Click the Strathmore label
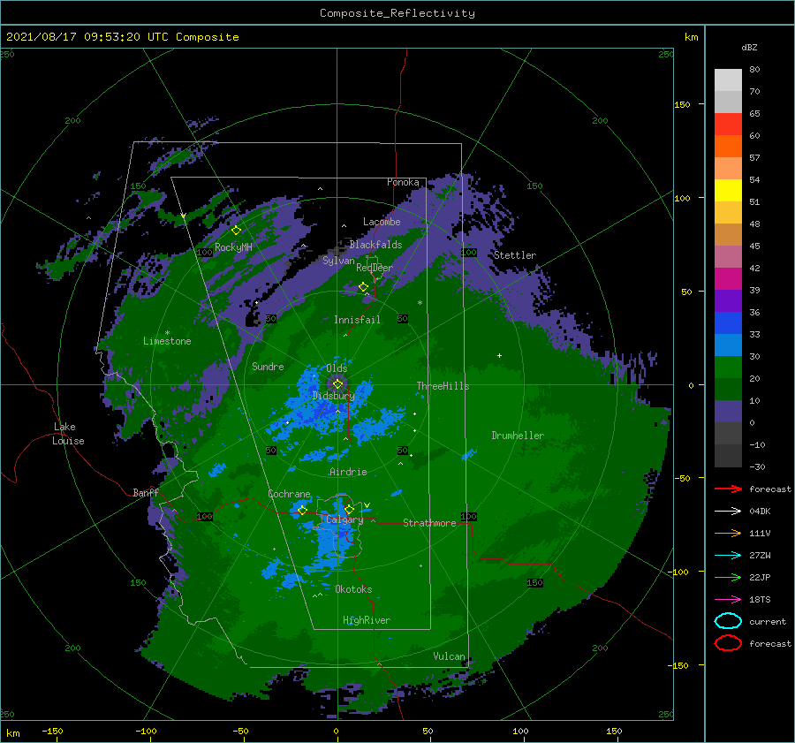Screen dimensions: 795x743 429,523
